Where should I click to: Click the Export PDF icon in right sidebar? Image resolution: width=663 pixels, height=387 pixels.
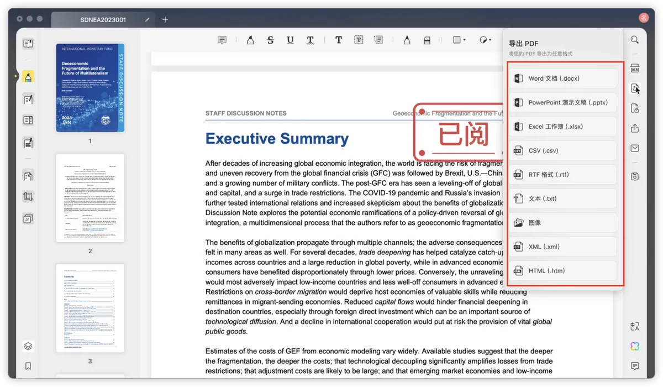click(635, 88)
